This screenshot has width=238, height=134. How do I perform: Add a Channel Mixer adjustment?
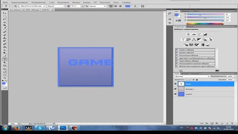(210, 39)
